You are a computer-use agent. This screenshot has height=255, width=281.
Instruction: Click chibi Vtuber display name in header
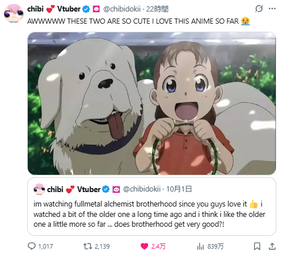(x=54, y=9)
